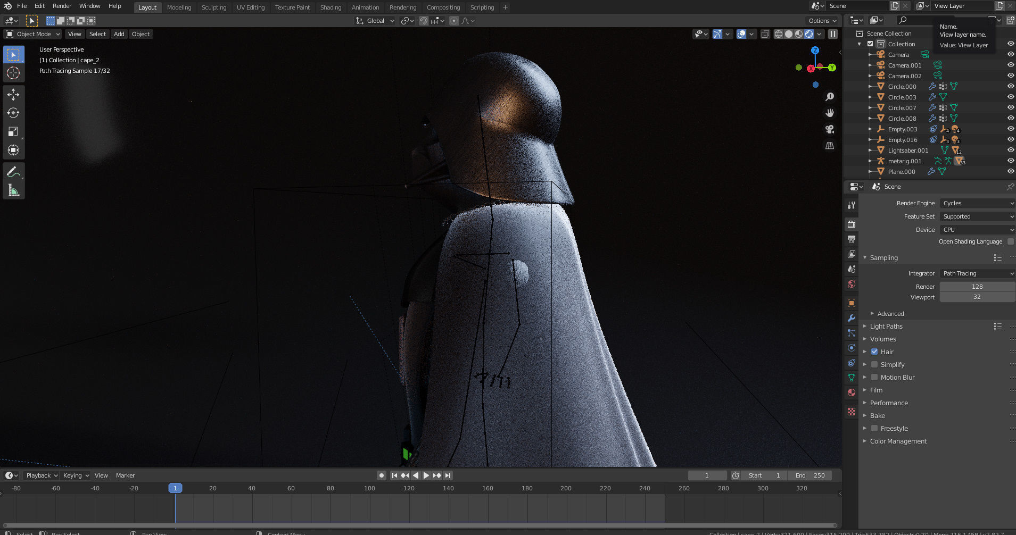Play the animation forward

click(x=426, y=475)
